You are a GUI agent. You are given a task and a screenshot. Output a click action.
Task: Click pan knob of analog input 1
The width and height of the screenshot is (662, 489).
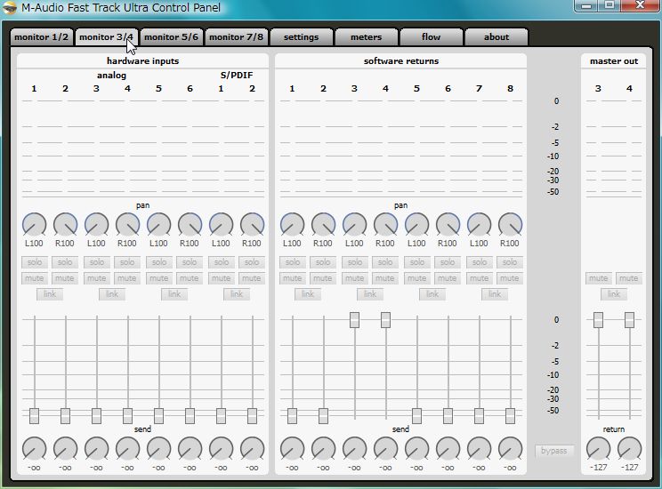[x=34, y=224]
